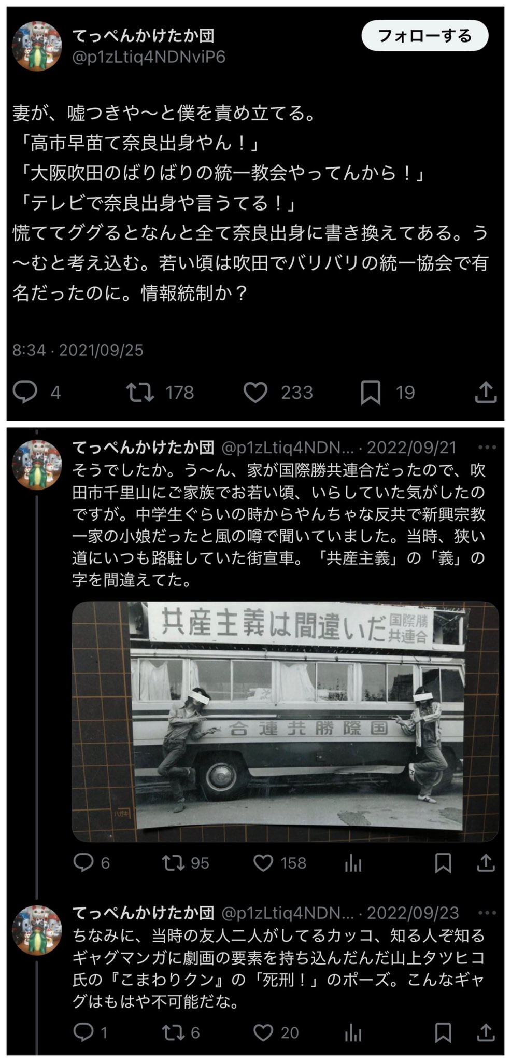Share the 2021/09/25 tweet
This screenshot has width=511, height=1062.
(x=486, y=392)
